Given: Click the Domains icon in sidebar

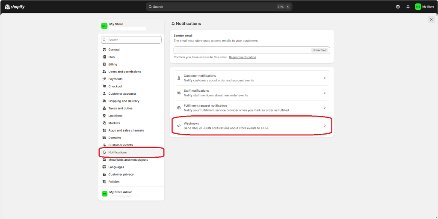Looking at the screenshot, I should pos(104,138).
